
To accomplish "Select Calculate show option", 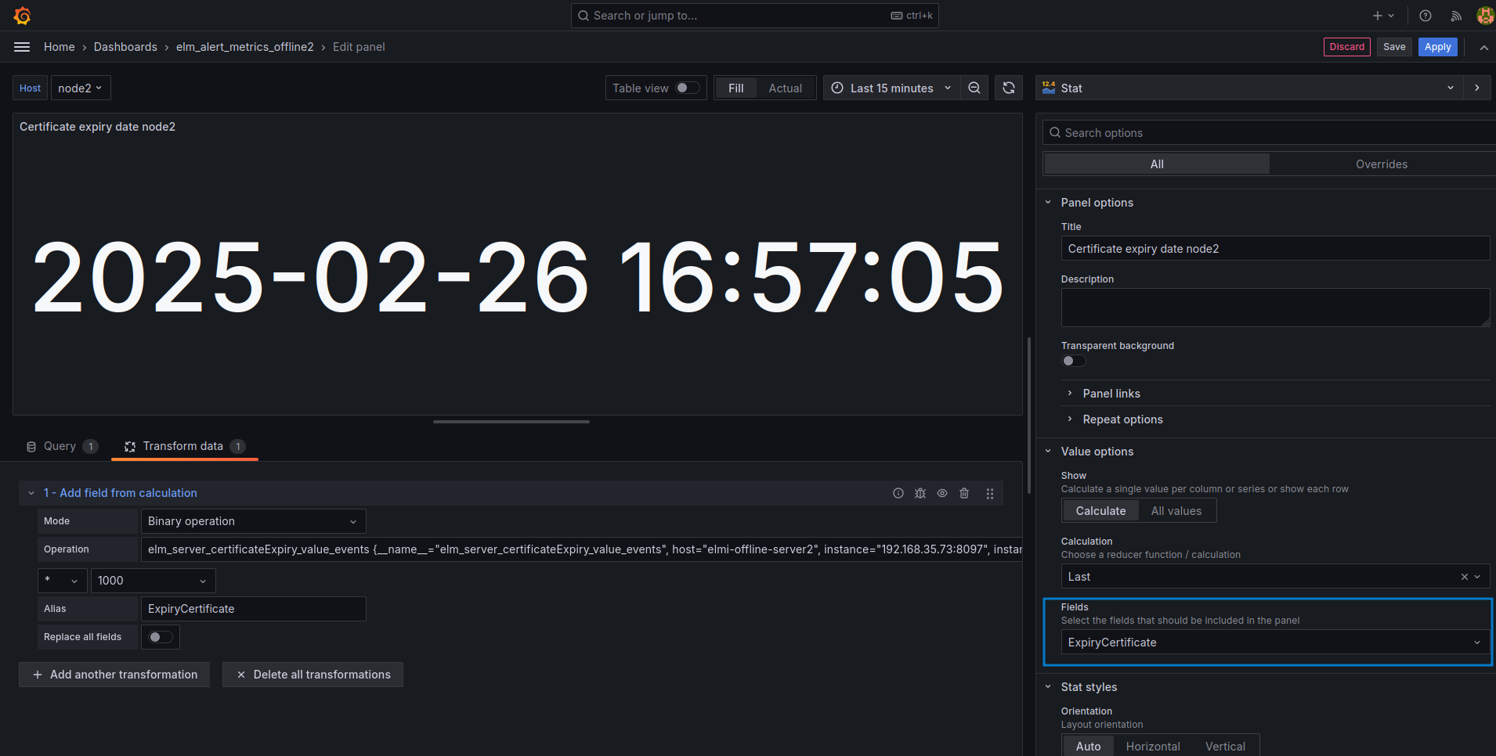I will coord(1100,511).
